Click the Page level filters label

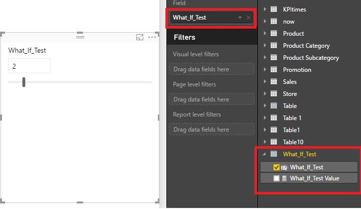coord(194,84)
